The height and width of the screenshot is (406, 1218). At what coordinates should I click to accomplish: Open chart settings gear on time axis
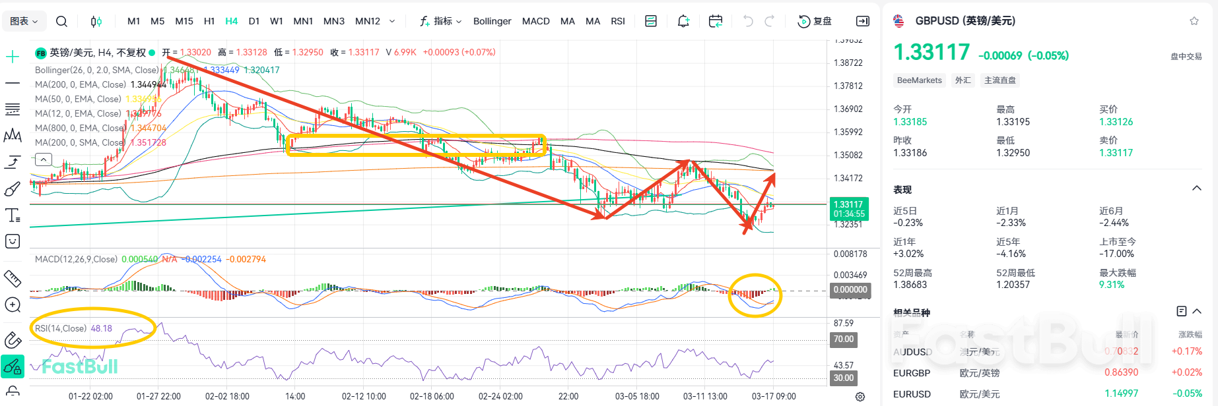tap(860, 397)
